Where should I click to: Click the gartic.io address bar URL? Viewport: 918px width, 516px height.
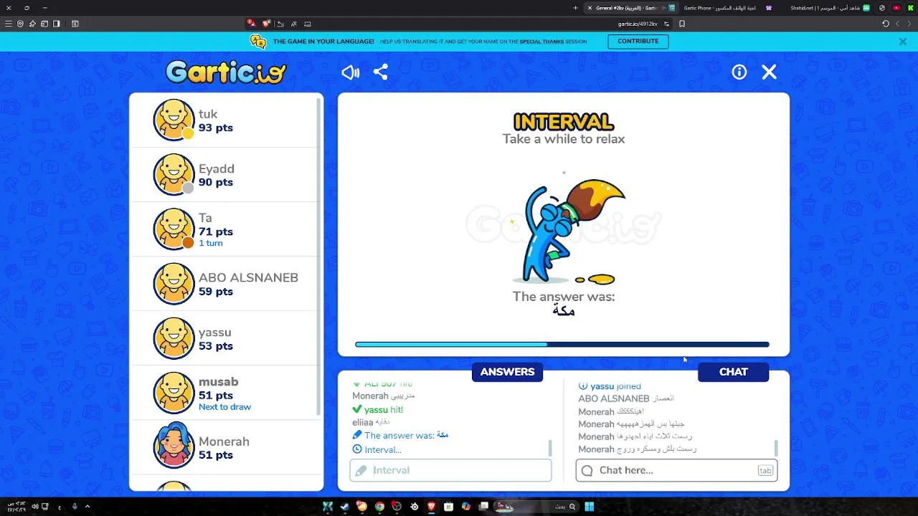coord(637,24)
